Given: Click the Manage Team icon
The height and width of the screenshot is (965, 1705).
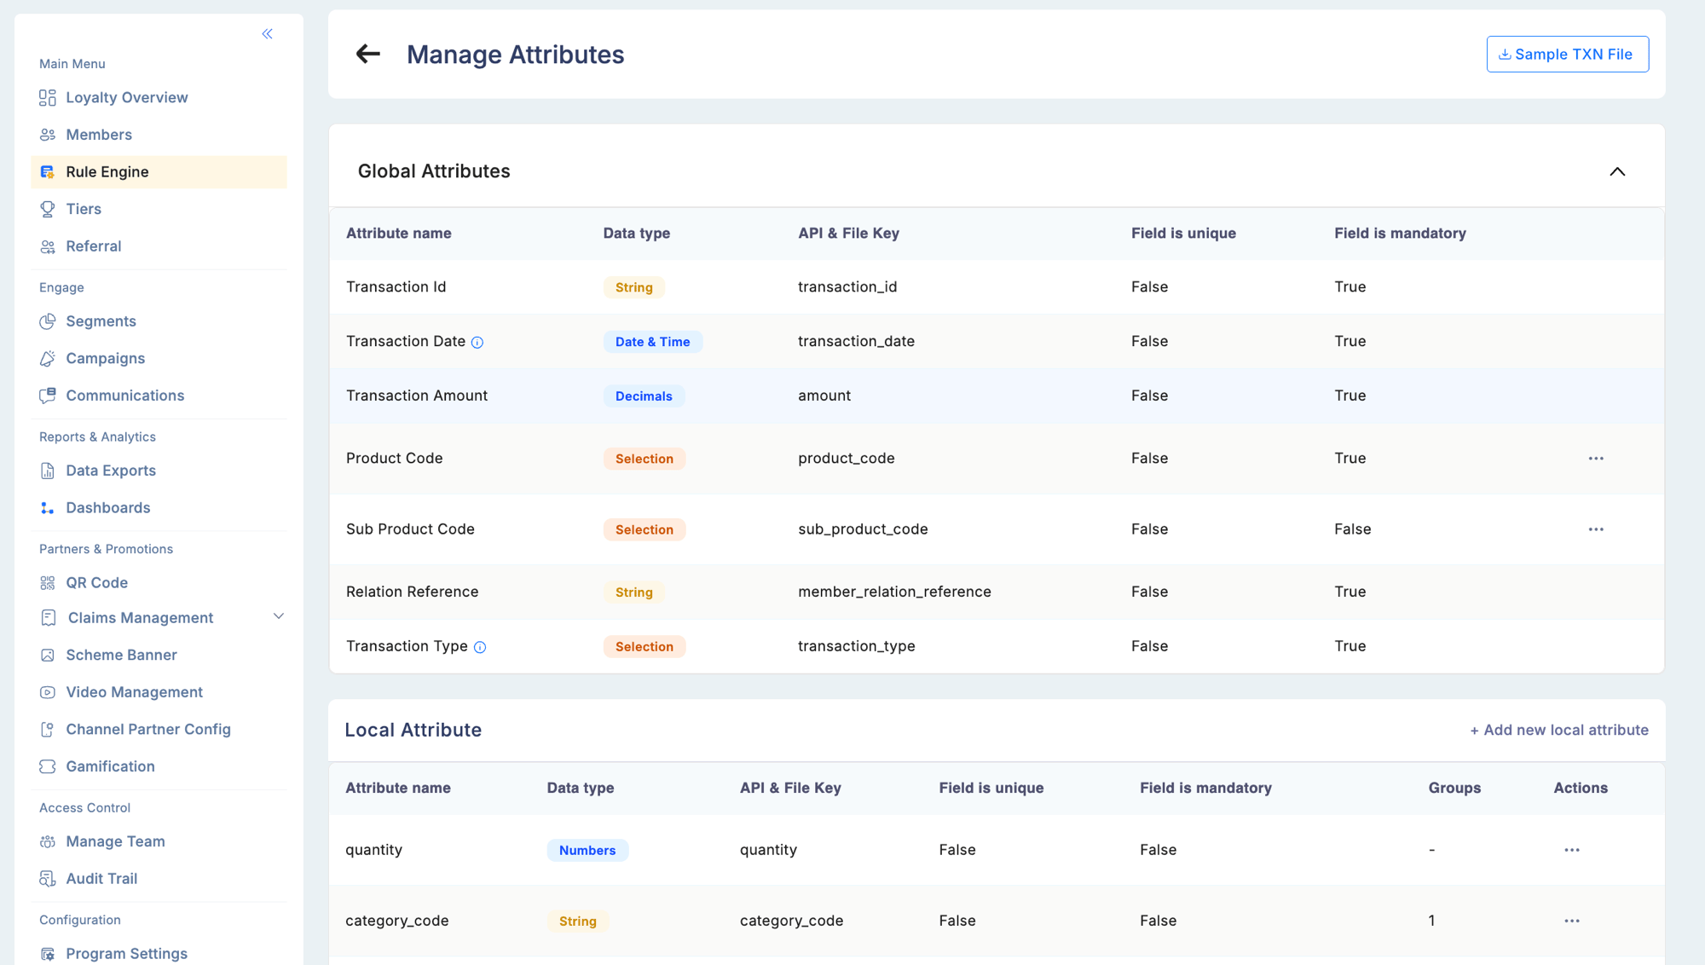Looking at the screenshot, I should [x=48, y=841].
